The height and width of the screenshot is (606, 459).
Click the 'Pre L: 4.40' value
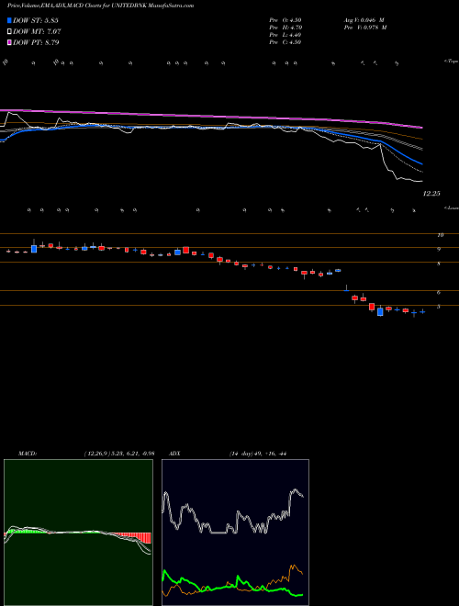[x=285, y=35]
